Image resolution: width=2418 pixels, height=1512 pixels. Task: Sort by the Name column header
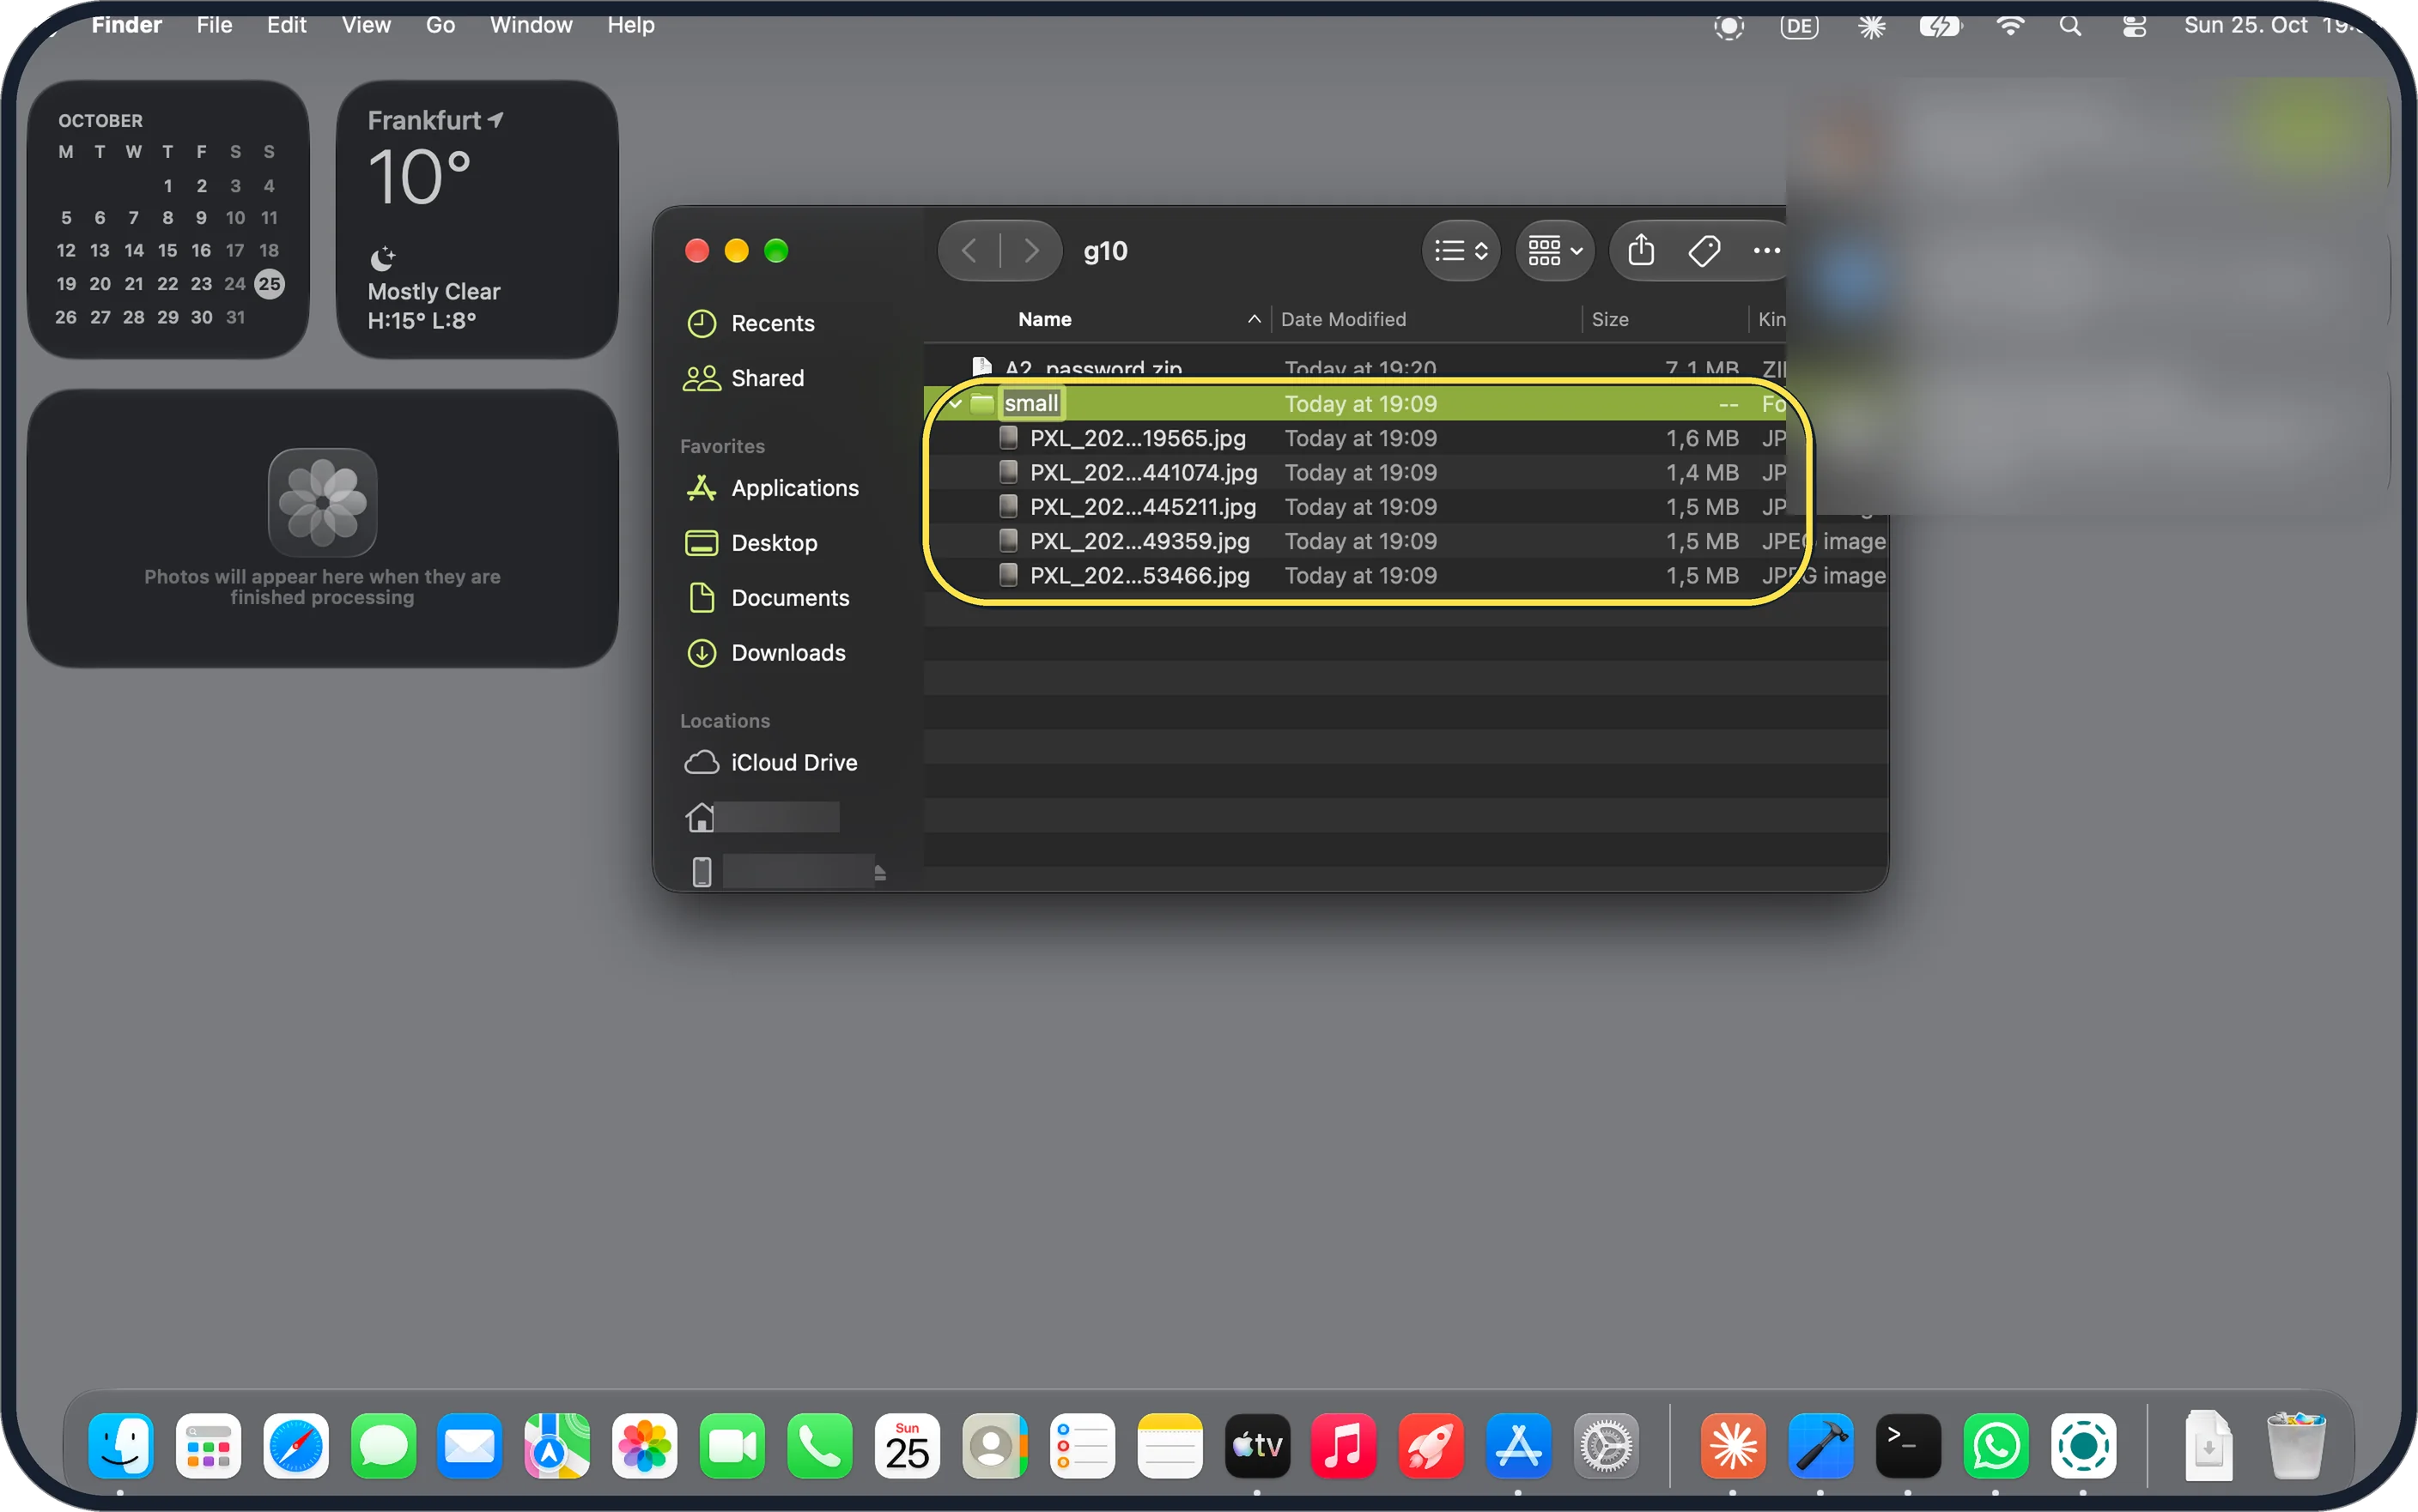tap(1044, 319)
